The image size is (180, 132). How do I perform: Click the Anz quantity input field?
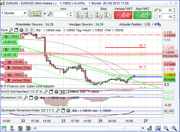62,14
